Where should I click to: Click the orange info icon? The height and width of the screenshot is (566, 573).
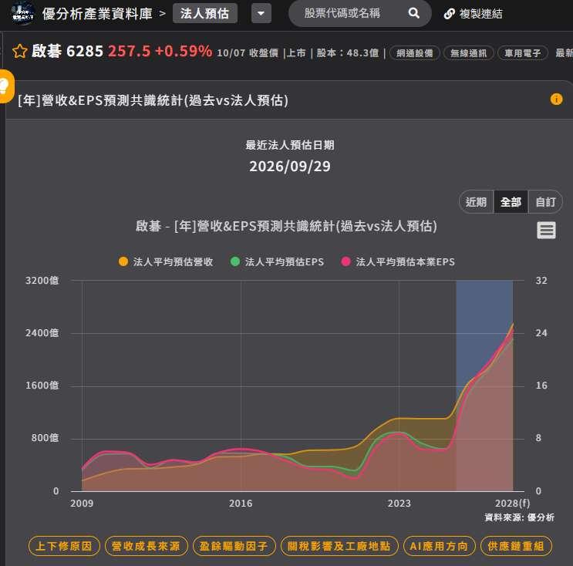click(x=556, y=99)
